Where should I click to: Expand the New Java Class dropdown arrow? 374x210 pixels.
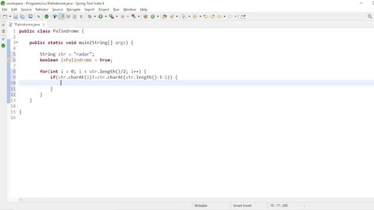[x=158, y=16]
